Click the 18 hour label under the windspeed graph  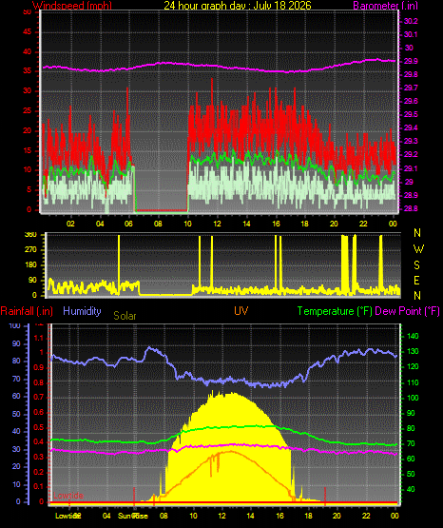coord(304,224)
